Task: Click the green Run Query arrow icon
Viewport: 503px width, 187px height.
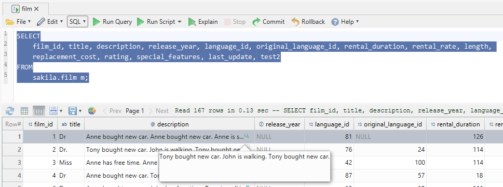Action: pos(96,22)
